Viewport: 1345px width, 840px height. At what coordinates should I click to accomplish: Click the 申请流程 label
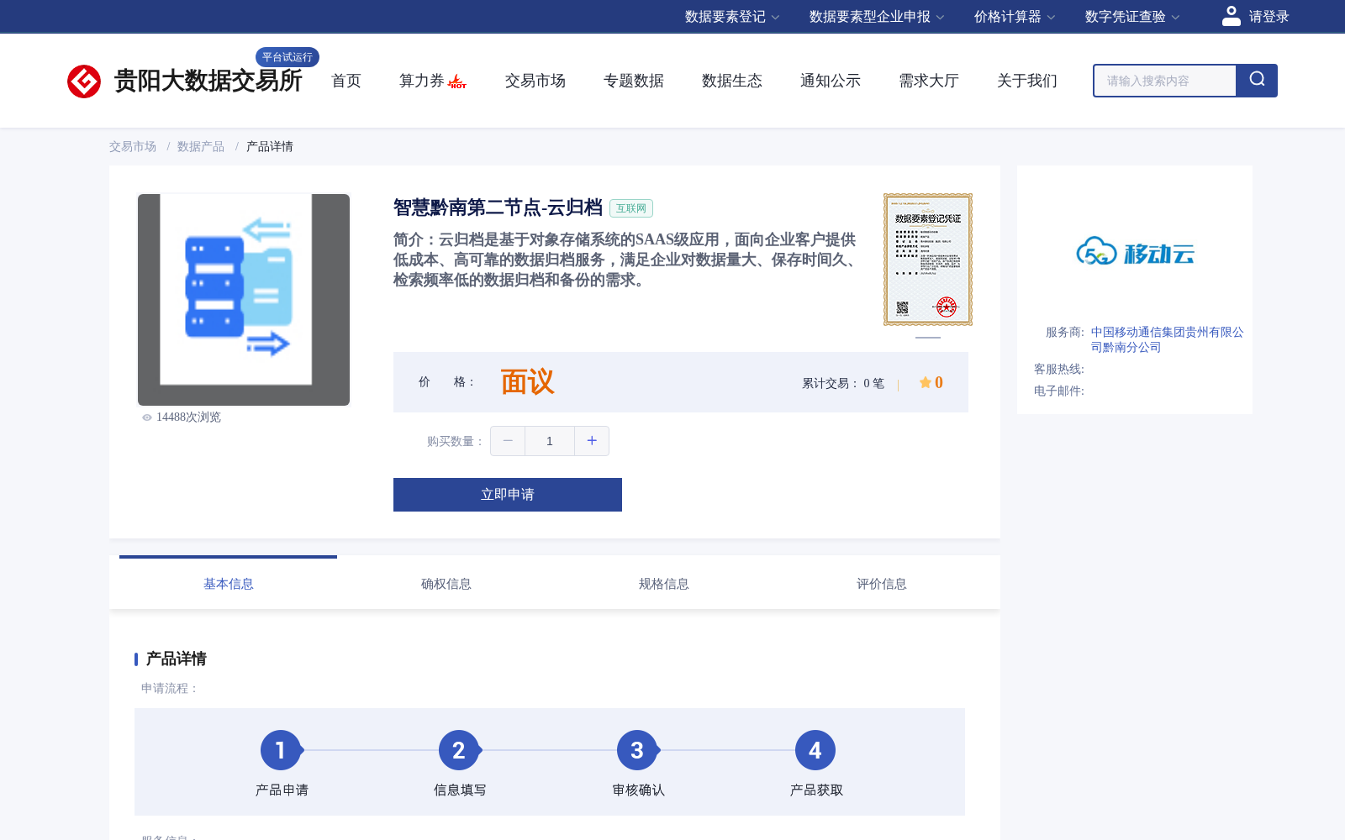click(x=170, y=689)
